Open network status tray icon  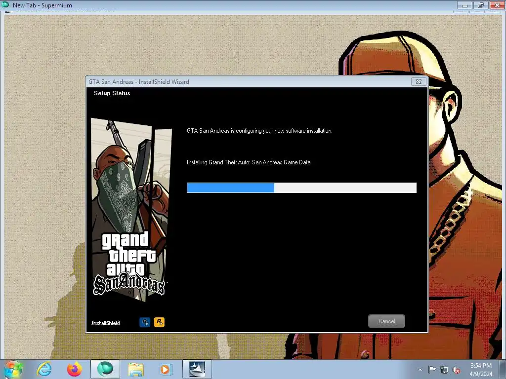coord(444,370)
